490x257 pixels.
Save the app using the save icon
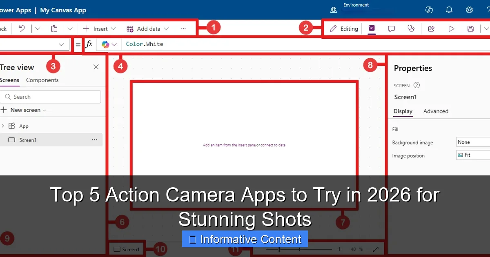coord(470,29)
